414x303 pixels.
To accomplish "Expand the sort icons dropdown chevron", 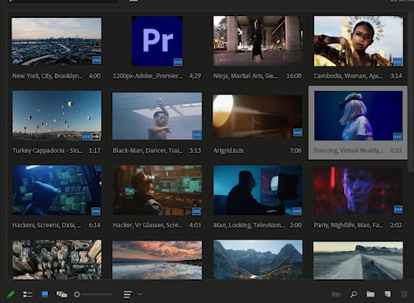I will click(x=140, y=294).
